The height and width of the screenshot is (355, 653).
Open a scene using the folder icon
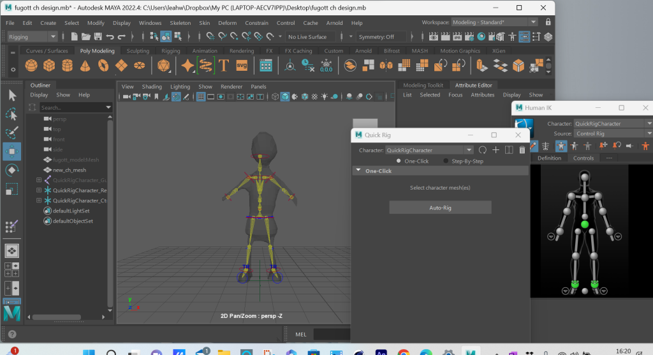click(x=86, y=36)
